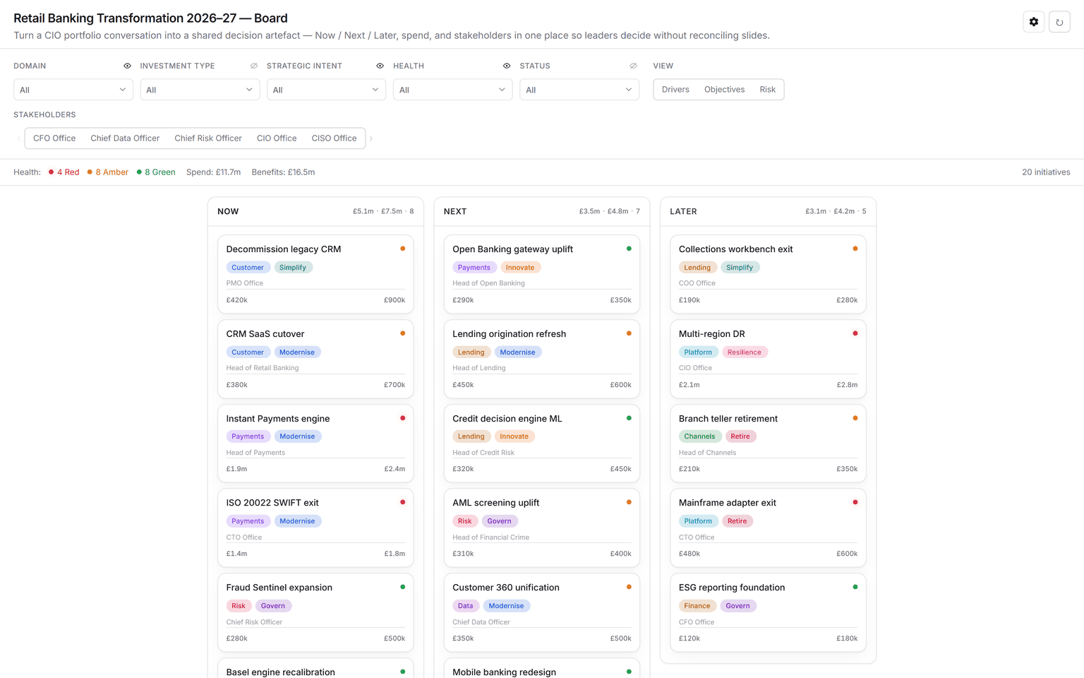Toggle the Health field visibility eye
Image resolution: width=1084 pixels, height=678 pixels.
click(x=507, y=66)
